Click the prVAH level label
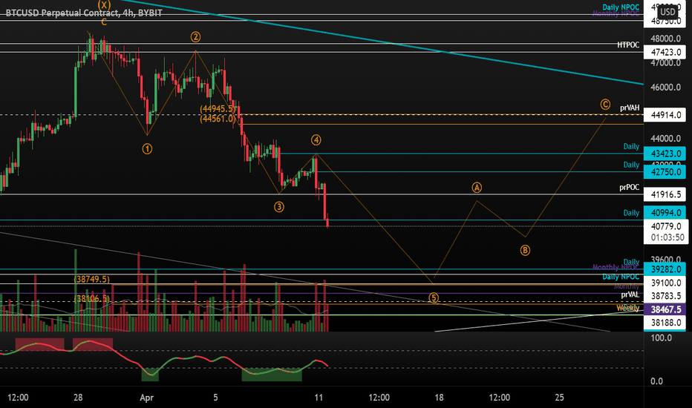 pos(630,108)
